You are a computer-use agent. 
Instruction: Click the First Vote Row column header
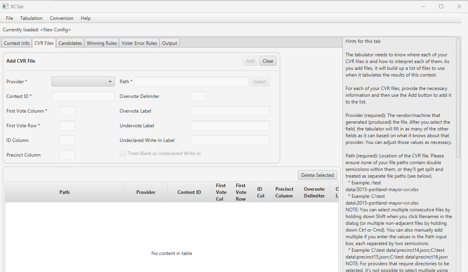click(241, 192)
